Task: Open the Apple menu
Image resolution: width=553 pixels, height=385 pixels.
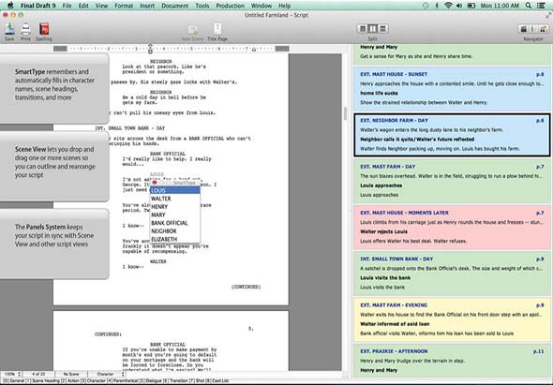Action: (10, 6)
